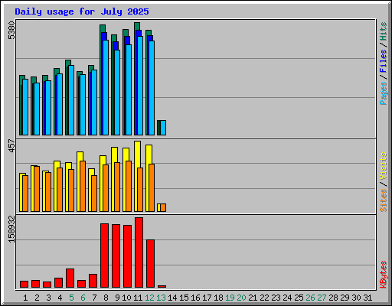Click the red KBytes bar for day 8

click(104, 256)
